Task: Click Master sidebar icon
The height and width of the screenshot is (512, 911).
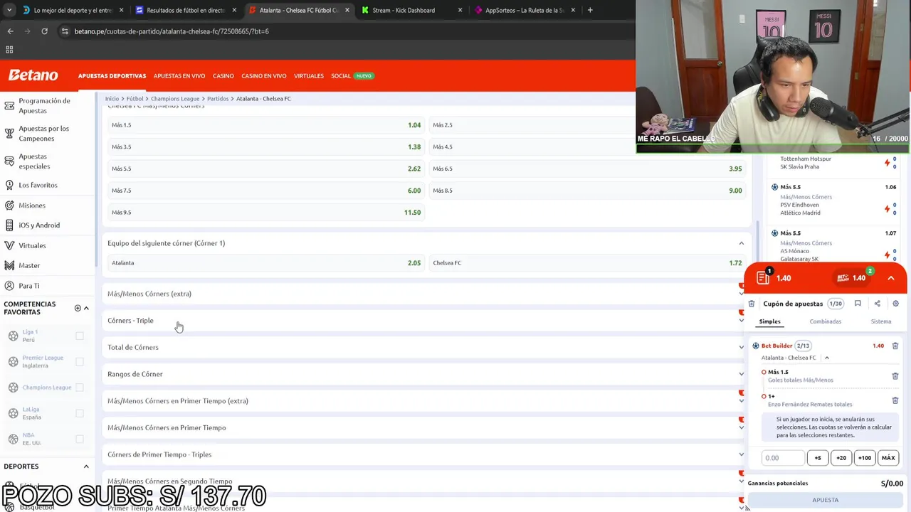Action: pyautogui.click(x=9, y=265)
